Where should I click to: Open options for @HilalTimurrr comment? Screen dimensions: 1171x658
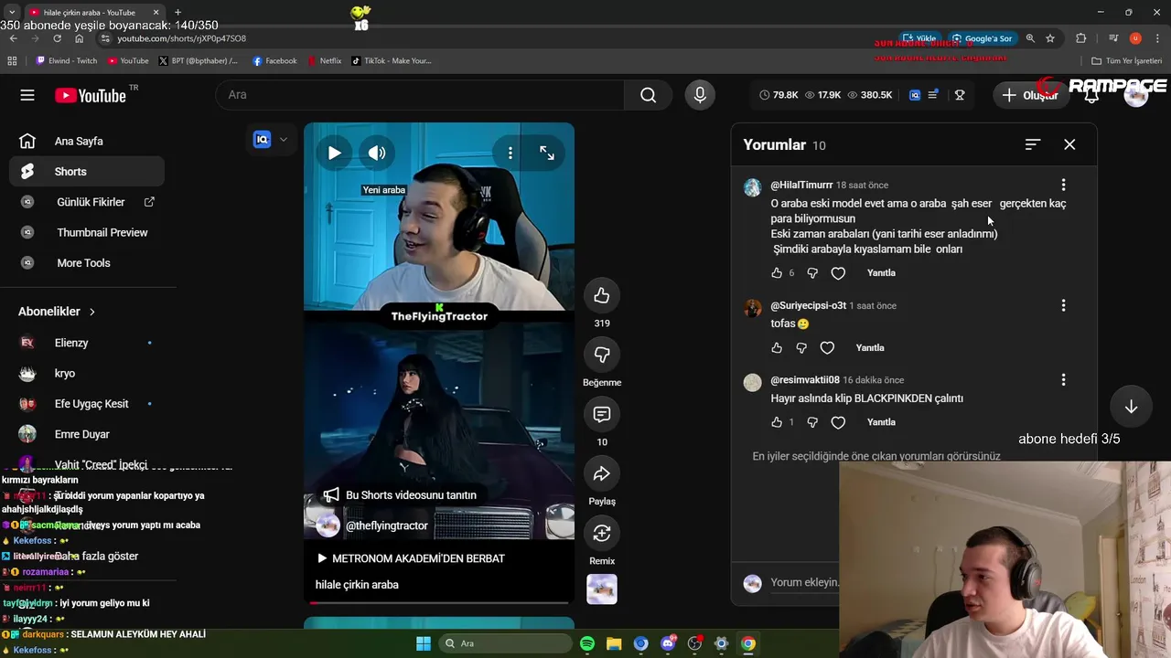point(1063,185)
